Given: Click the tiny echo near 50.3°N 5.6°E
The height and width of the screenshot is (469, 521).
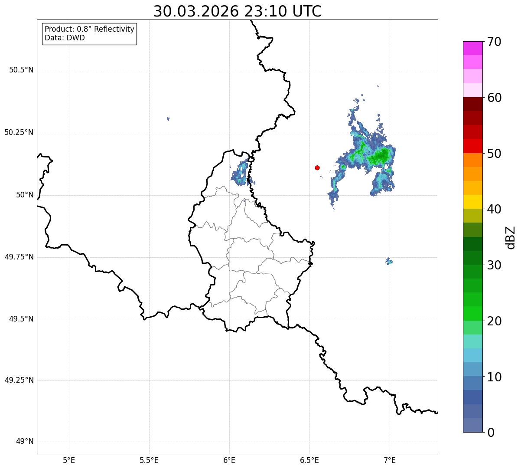Looking at the screenshot, I should [168, 118].
